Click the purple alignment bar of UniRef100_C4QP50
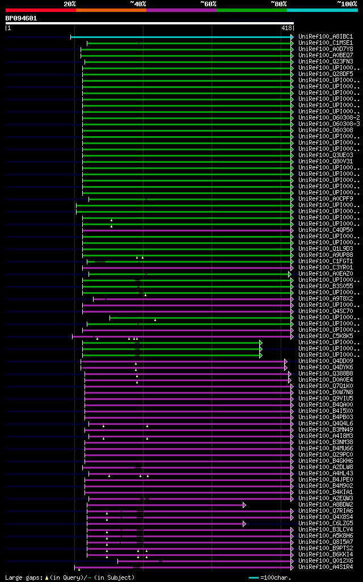The width and height of the screenshot is (363, 582). point(187,230)
